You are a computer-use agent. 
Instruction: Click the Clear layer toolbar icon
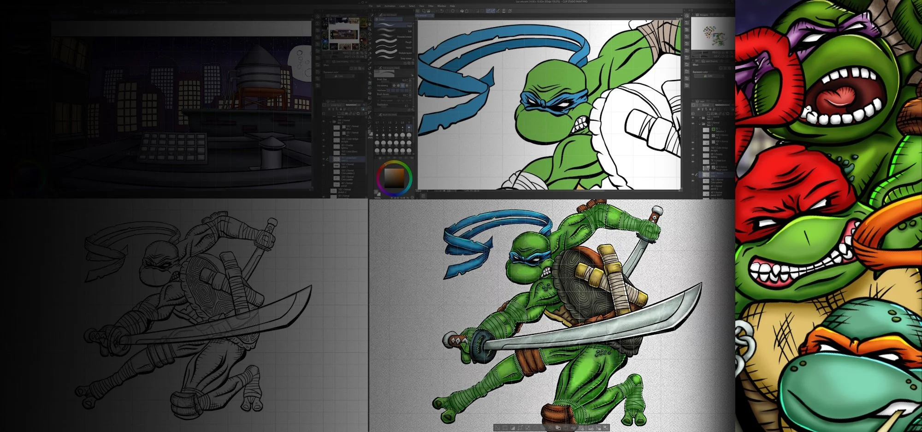click(453, 11)
